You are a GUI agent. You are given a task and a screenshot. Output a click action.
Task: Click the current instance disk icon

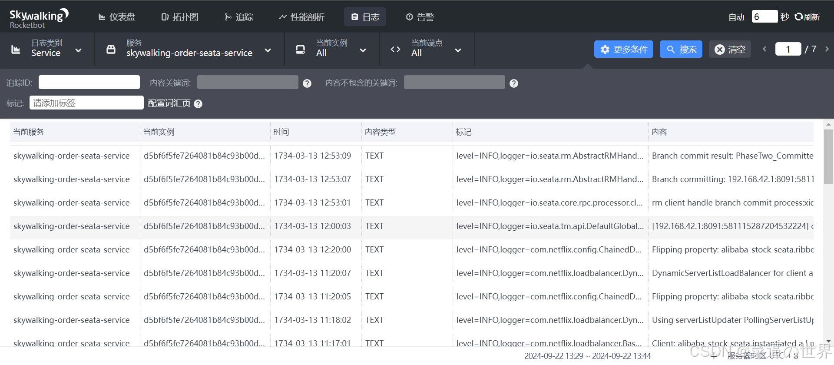click(300, 50)
